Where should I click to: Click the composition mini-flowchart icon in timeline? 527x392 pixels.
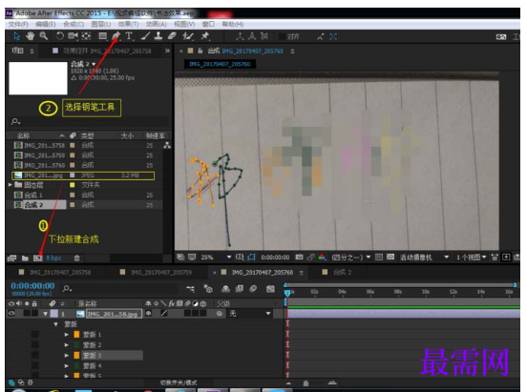pyautogui.click(x=191, y=289)
